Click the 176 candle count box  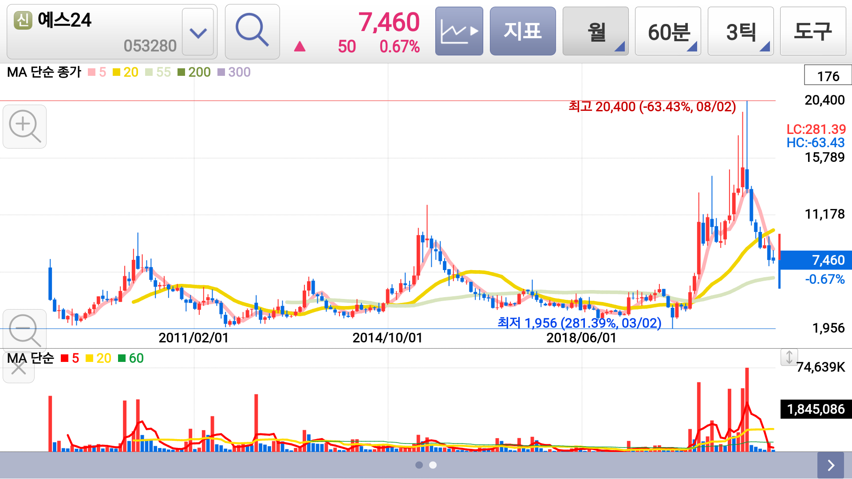click(x=828, y=76)
